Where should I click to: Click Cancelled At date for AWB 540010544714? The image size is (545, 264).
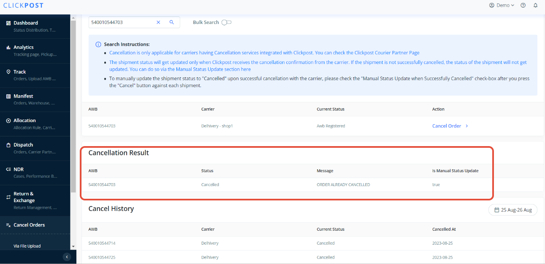(x=442, y=243)
